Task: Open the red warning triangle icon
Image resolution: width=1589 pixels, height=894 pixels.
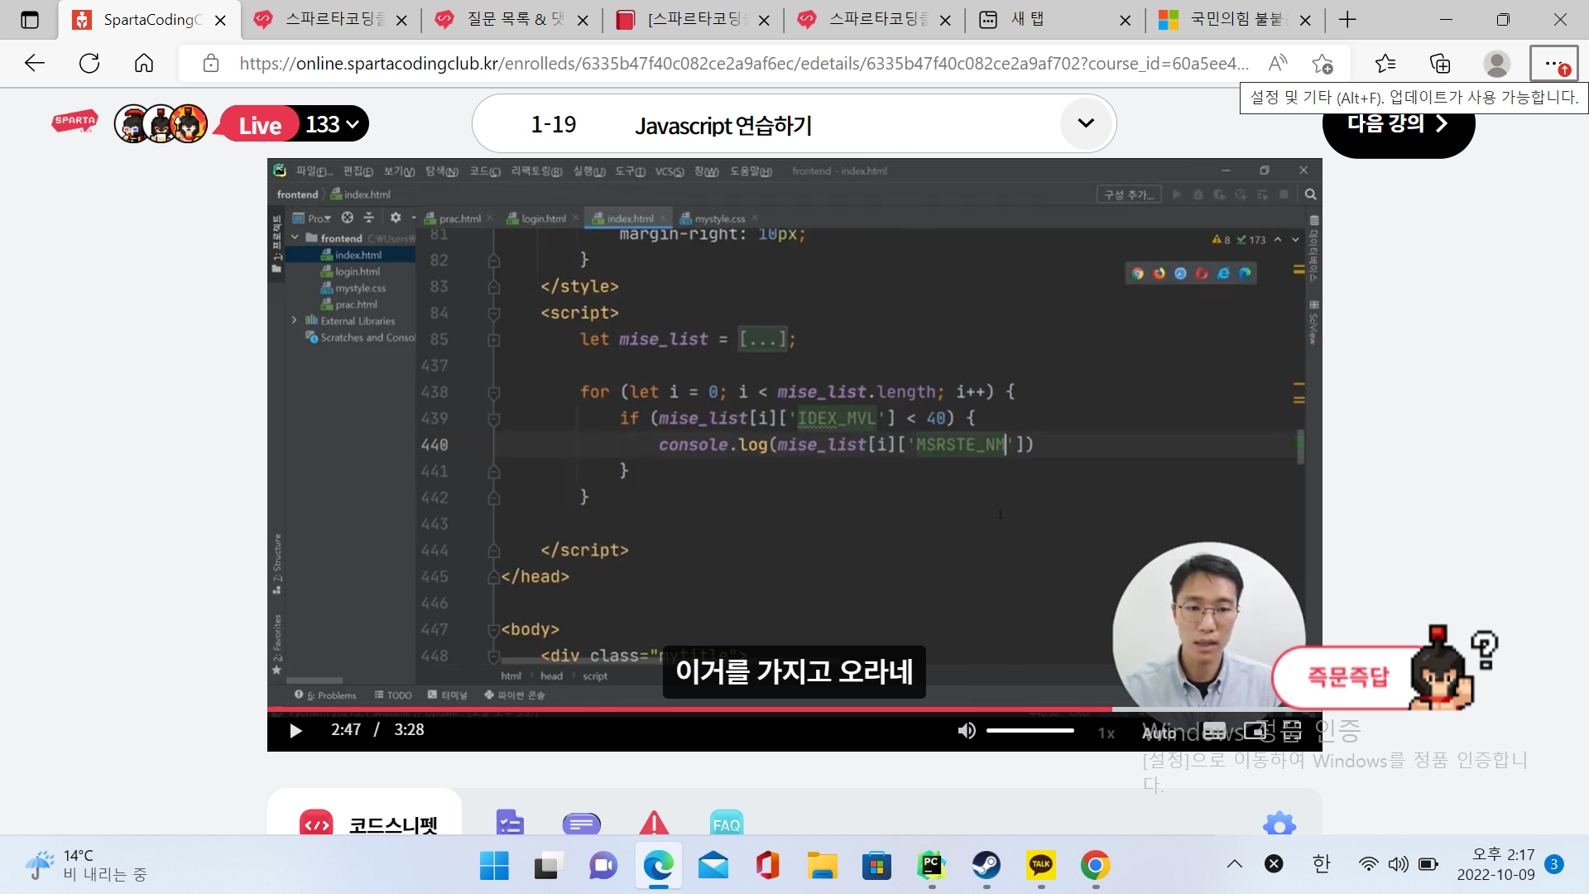Action: click(x=654, y=823)
